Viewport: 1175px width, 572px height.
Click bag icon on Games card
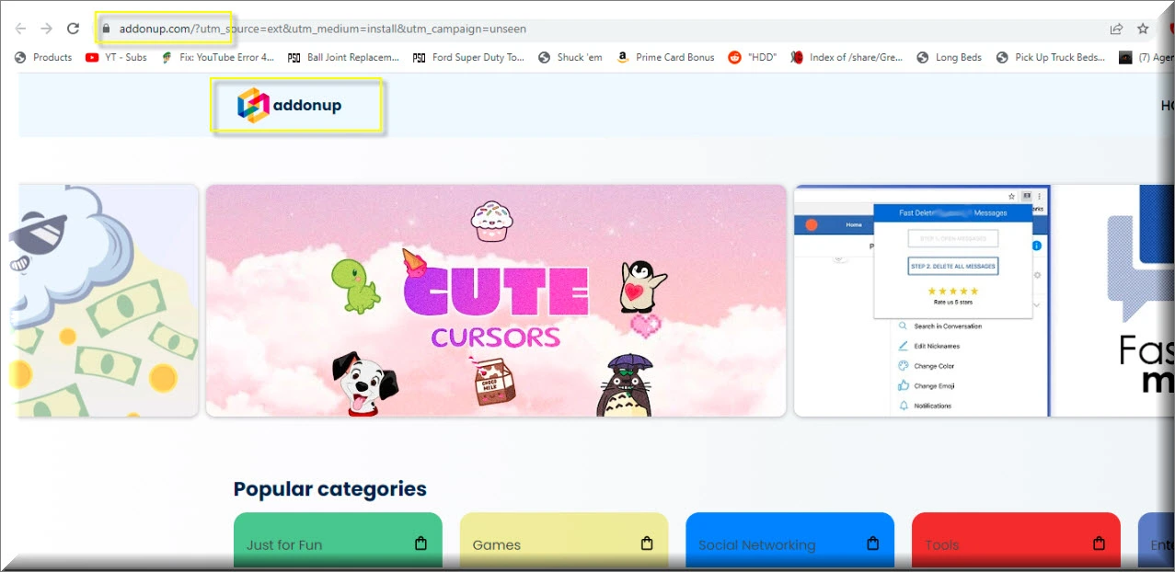pos(647,543)
